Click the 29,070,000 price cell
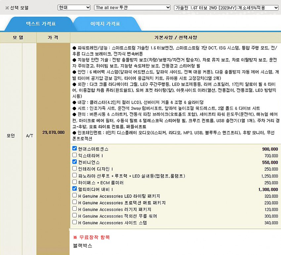Image resolution: width=281 pixels, height=255 pixels. [x=54, y=132]
